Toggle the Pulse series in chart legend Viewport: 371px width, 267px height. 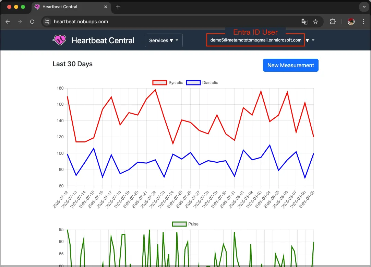pyautogui.click(x=185, y=224)
